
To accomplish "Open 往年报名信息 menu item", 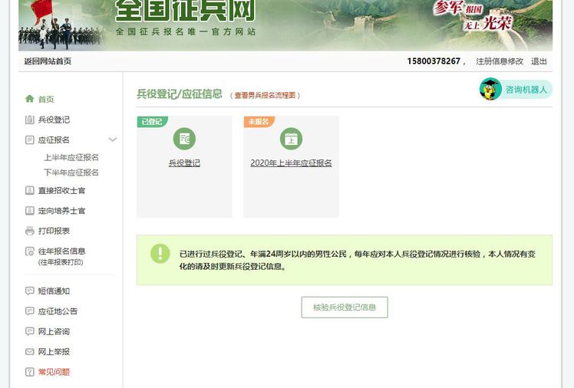I will (x=61, y=252).
